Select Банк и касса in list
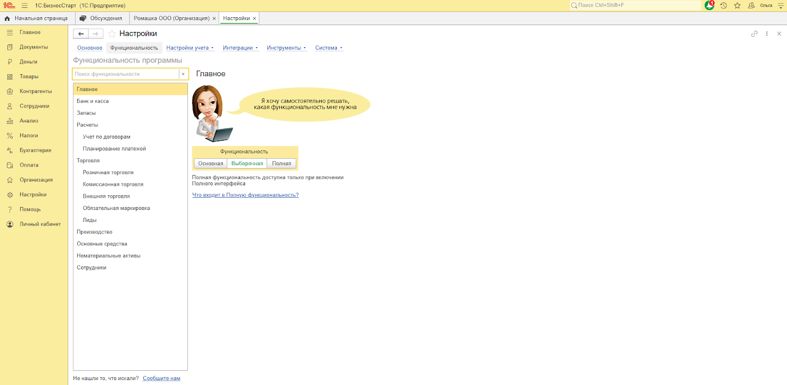Viewport: 787px width, 385px height. [x=92, y=101]
